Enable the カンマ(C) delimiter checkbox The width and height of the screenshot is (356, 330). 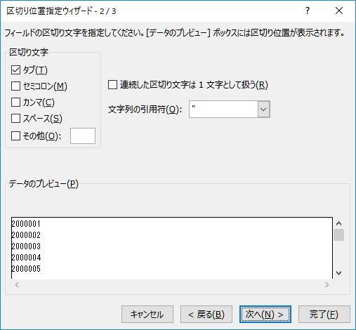[x=15, y=103]
